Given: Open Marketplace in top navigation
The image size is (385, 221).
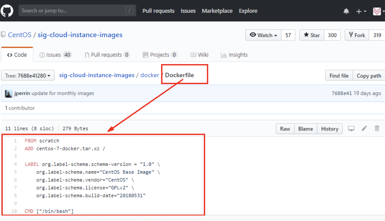Looking at the screenshot, I should pos(217,11).
